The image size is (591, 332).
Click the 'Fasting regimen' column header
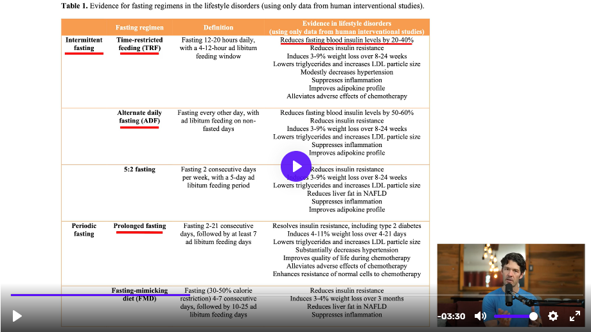tap(139, 28)
